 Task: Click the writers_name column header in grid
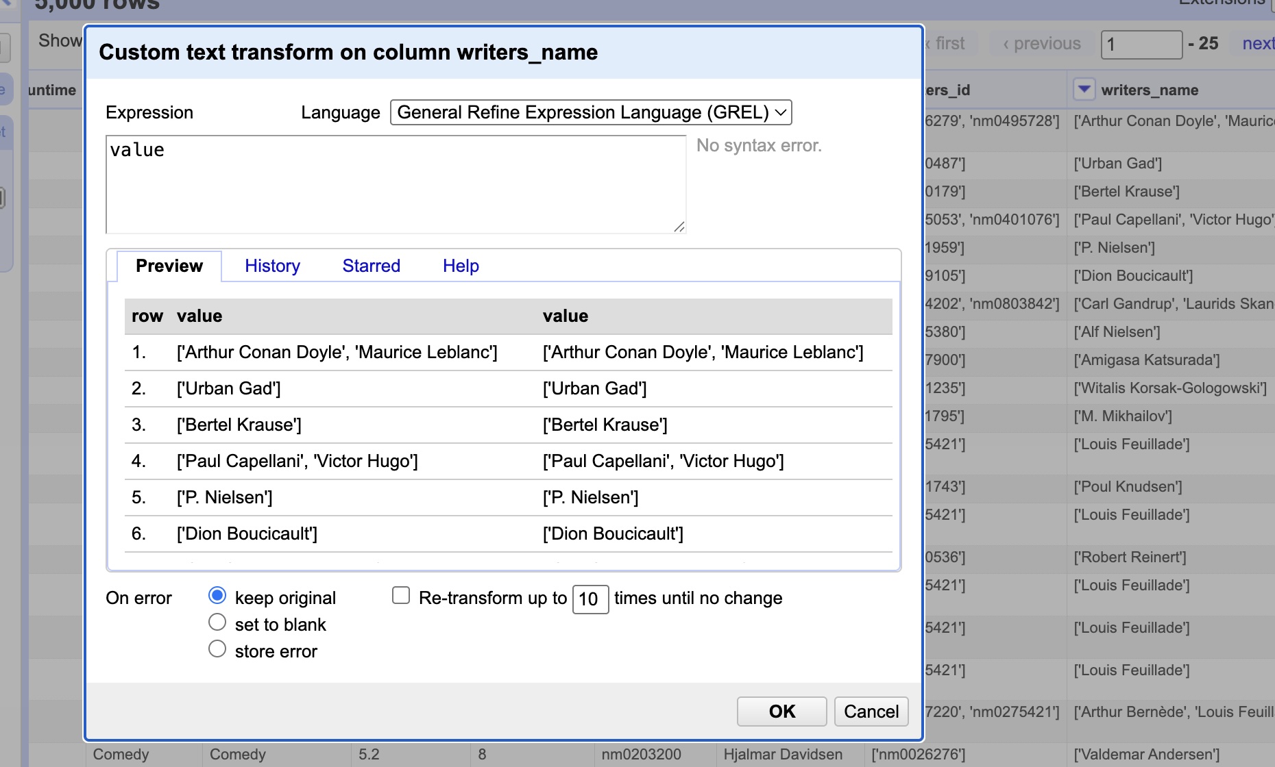click(x=1150, y=90)
